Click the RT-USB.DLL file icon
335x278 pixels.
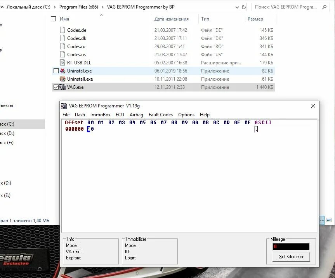point(62,62)
